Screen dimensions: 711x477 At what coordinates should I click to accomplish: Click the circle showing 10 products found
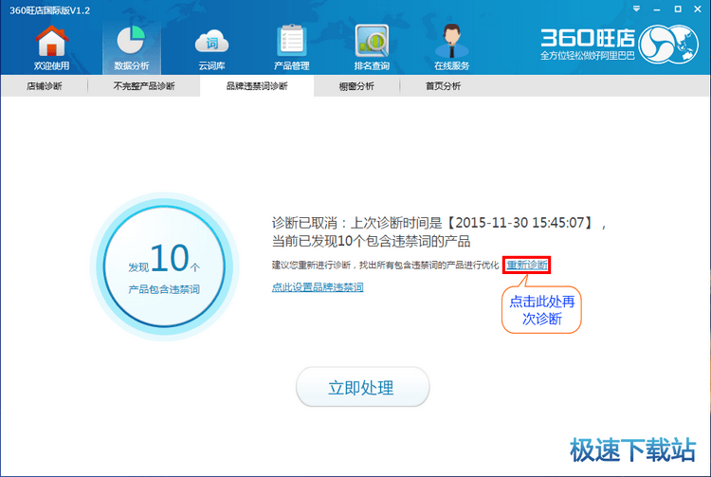[x=164, y=266]
